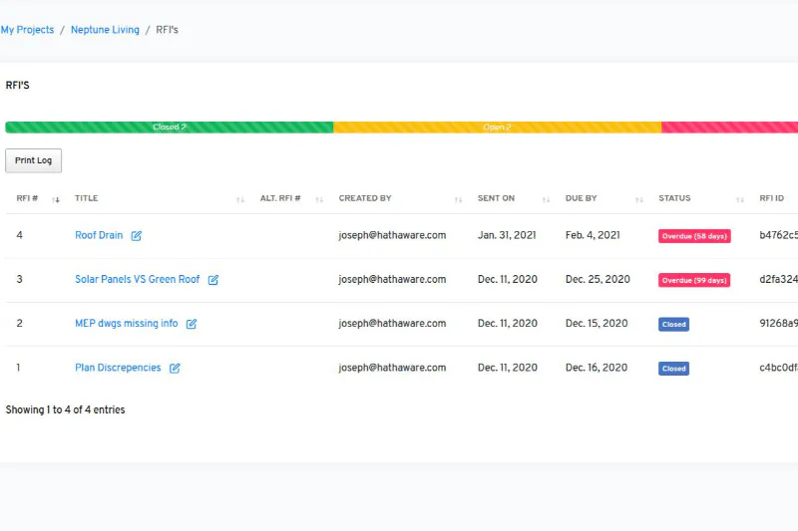Sort by Created By column arrows
This screenshot has width=798, height=531.
click(x=458, y=199)
